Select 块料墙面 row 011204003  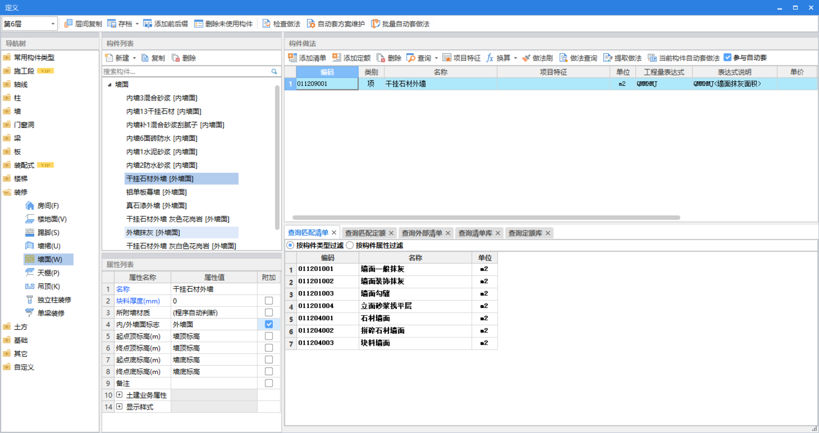[x=391, y=343]
